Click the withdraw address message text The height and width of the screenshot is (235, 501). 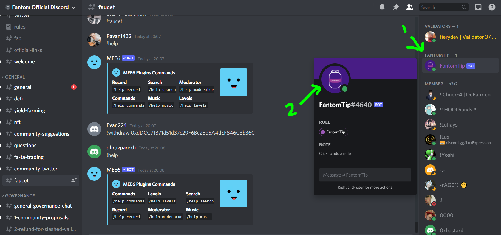(x=181, y=133)
